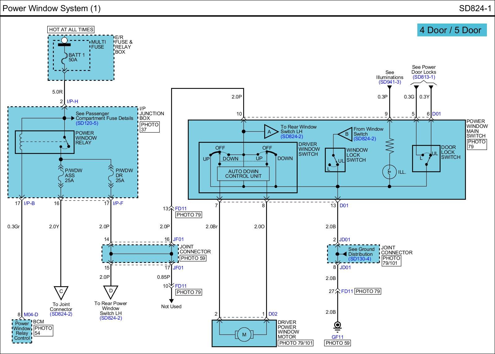Click the window lock switch symbol
The width and height of the screenshot is (495, 354).
click(x=335, y=160)
